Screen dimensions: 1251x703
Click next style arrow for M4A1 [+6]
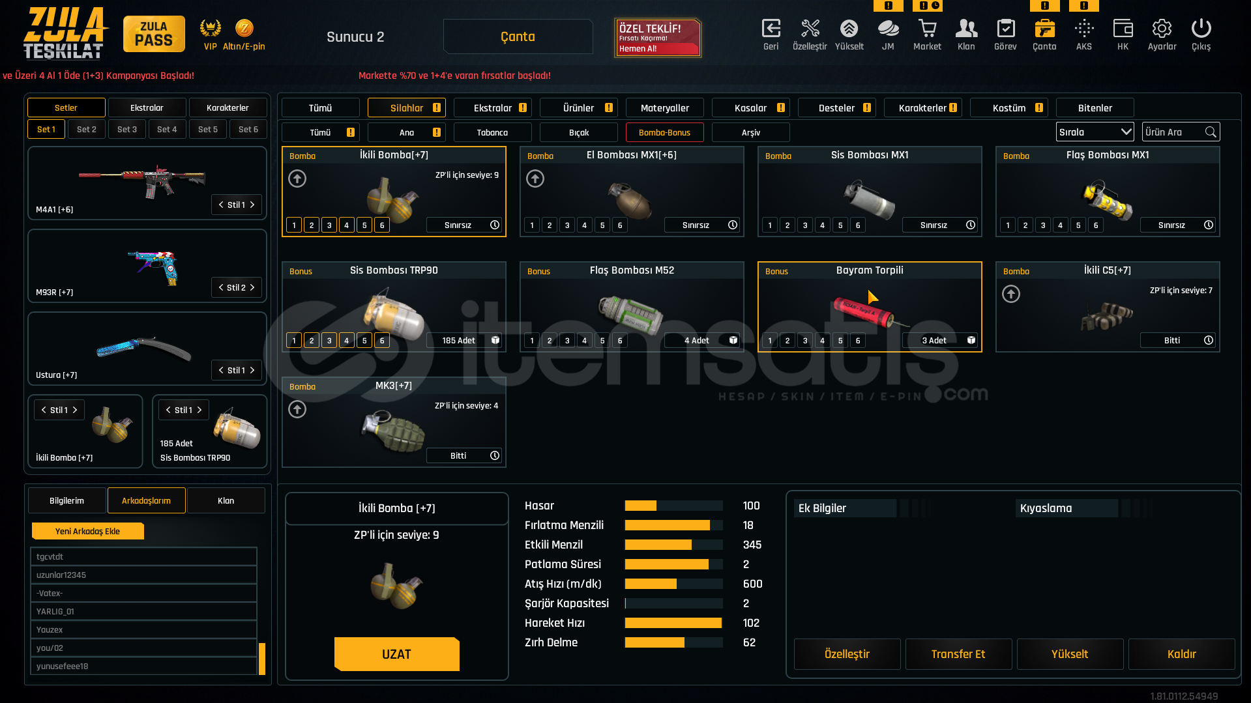click(252, 205)
